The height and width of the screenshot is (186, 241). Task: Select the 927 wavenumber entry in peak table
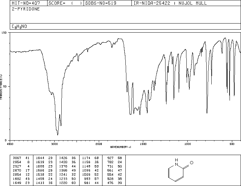coord(110,158)
